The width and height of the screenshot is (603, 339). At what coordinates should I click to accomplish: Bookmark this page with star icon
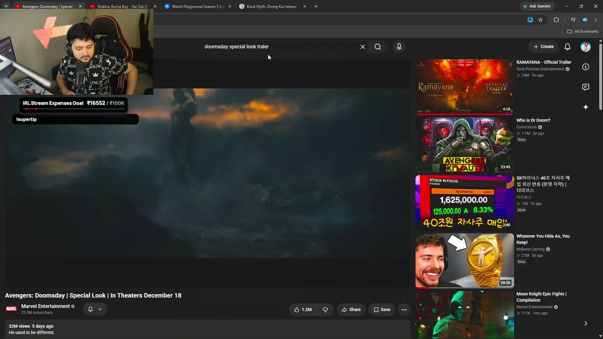[540, 20]
